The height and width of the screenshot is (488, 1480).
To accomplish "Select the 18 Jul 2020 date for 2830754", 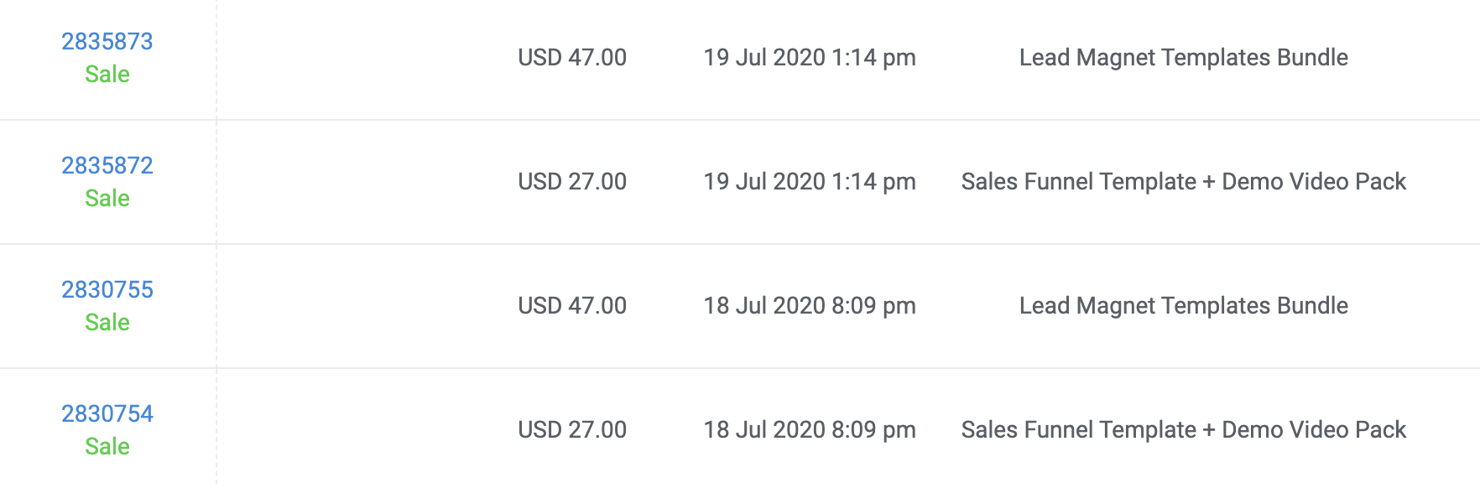I will [x=810, y=429].
